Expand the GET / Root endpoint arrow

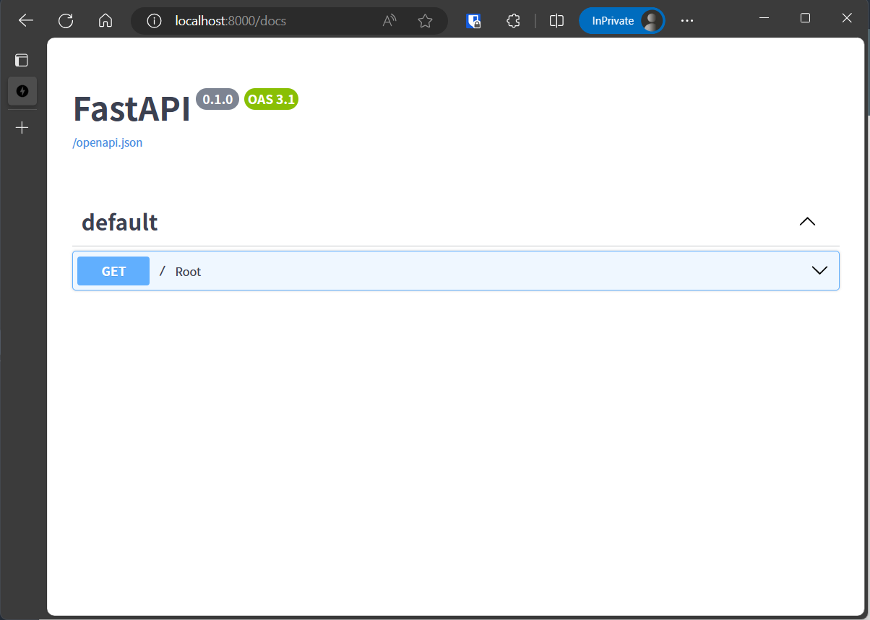tap(819, 270)
